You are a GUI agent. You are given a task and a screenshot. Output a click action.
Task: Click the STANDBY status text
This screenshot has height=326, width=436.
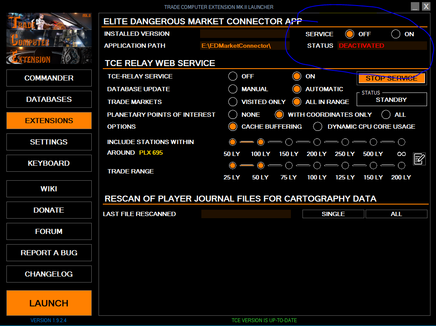coord(391,100)
